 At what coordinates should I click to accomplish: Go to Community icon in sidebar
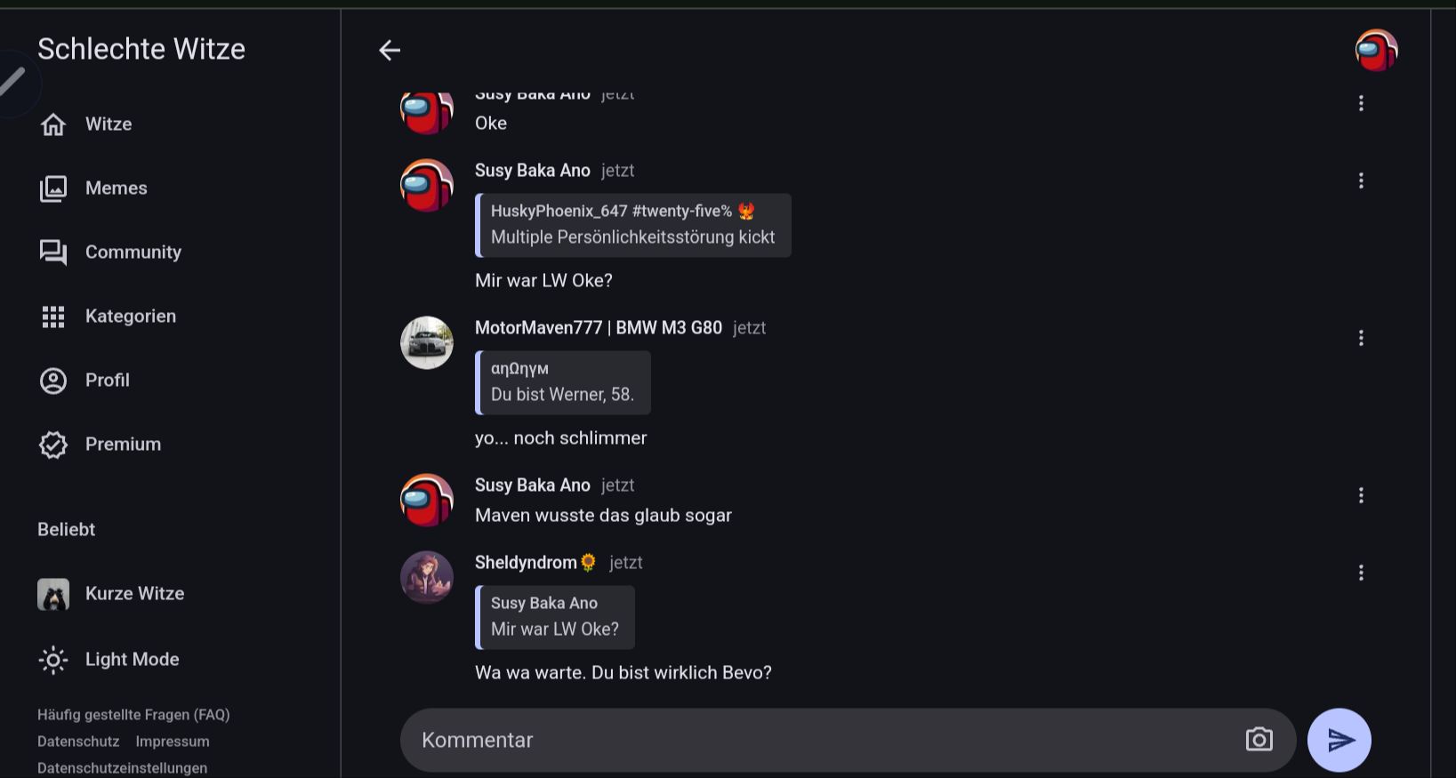[x=53, y=253]
